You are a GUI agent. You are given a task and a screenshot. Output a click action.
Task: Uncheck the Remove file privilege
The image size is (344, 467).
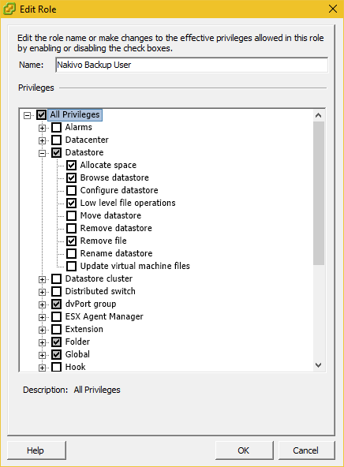[x=71, y=241]
